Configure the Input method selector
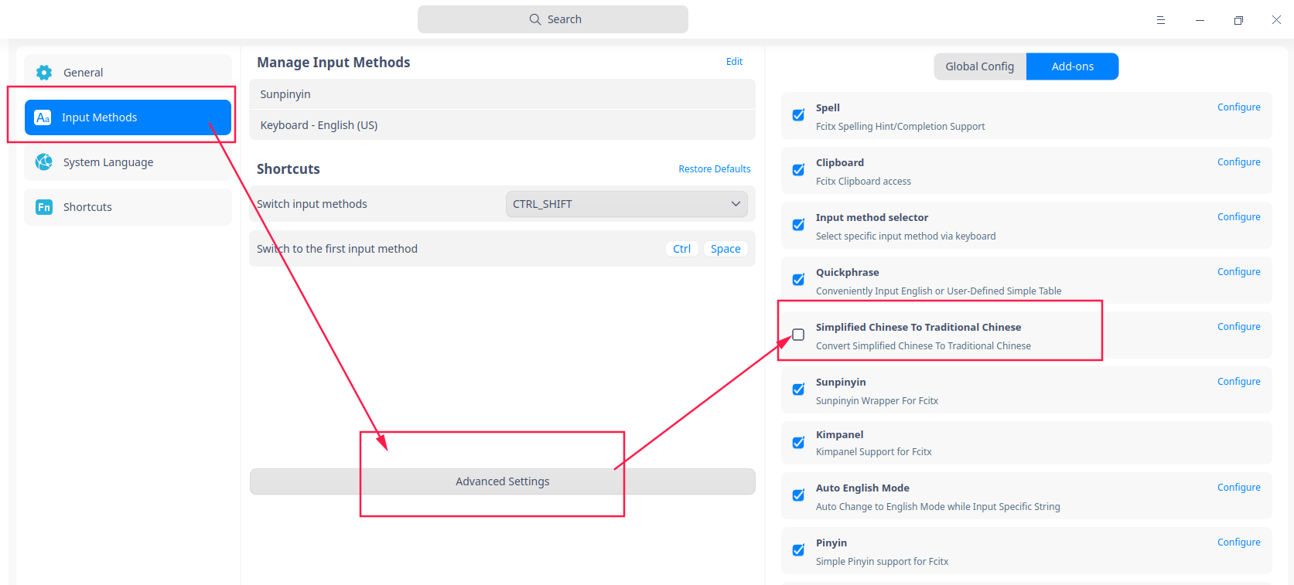 (x=1239, y=217)
